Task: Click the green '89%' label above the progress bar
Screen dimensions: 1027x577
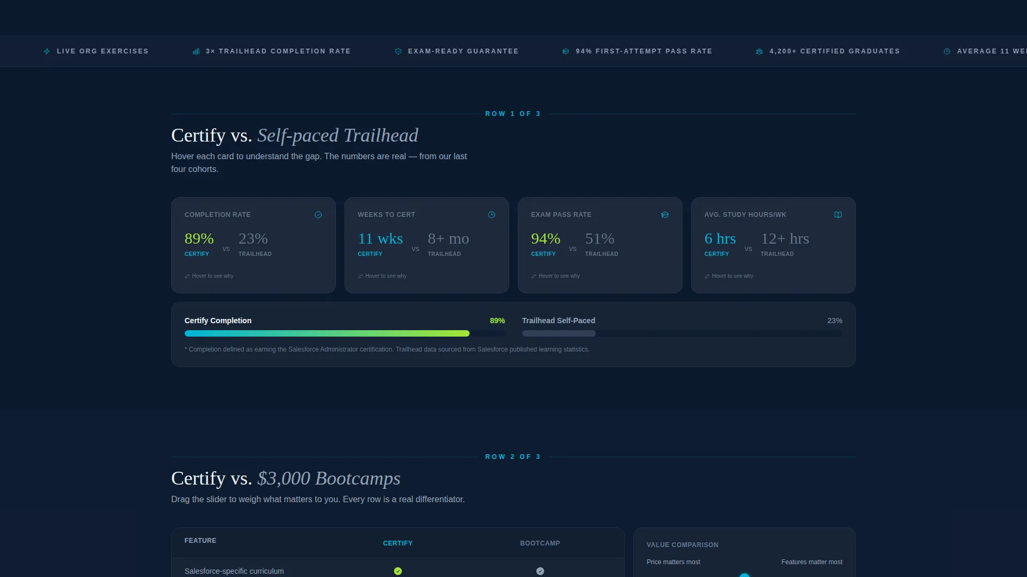Action: click(497, 321)
